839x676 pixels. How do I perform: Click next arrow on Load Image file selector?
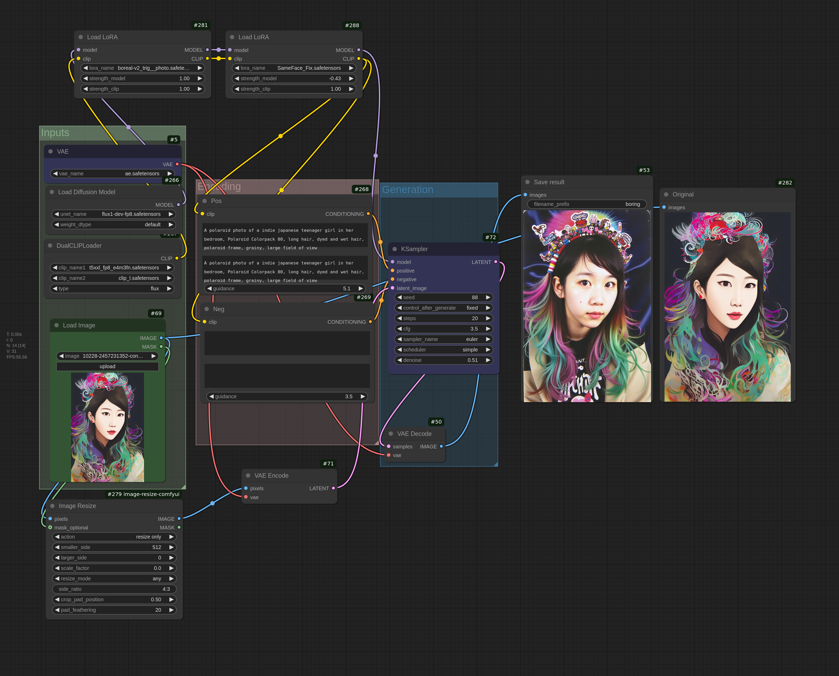(153, 356)
